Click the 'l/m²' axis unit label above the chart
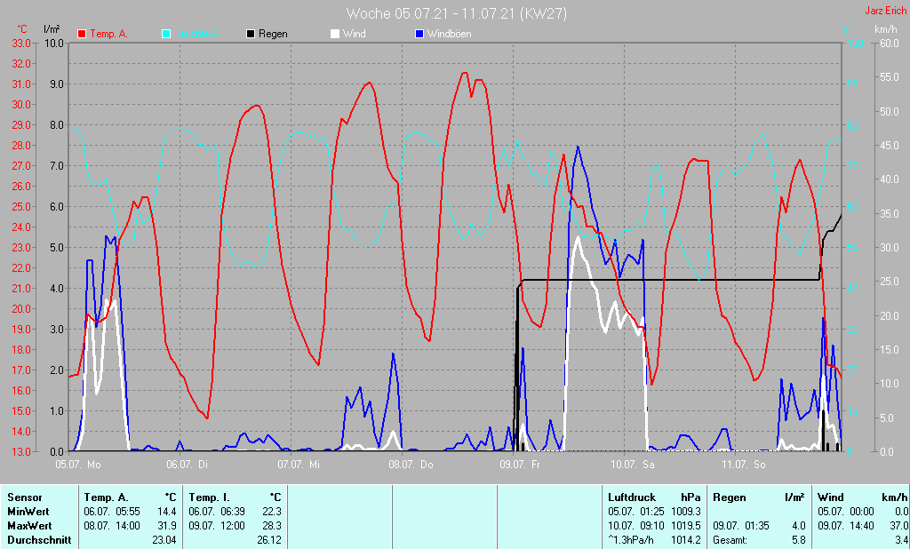Viewport: 910px width, 549px height. pyautogui.click(x=51, y=29)
